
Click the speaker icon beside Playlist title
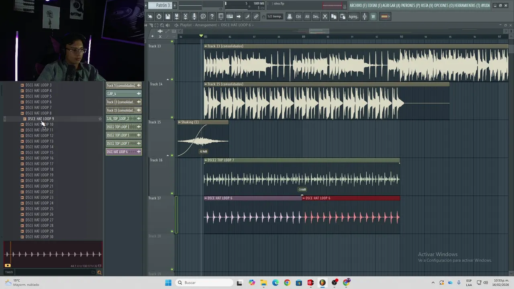176,25
